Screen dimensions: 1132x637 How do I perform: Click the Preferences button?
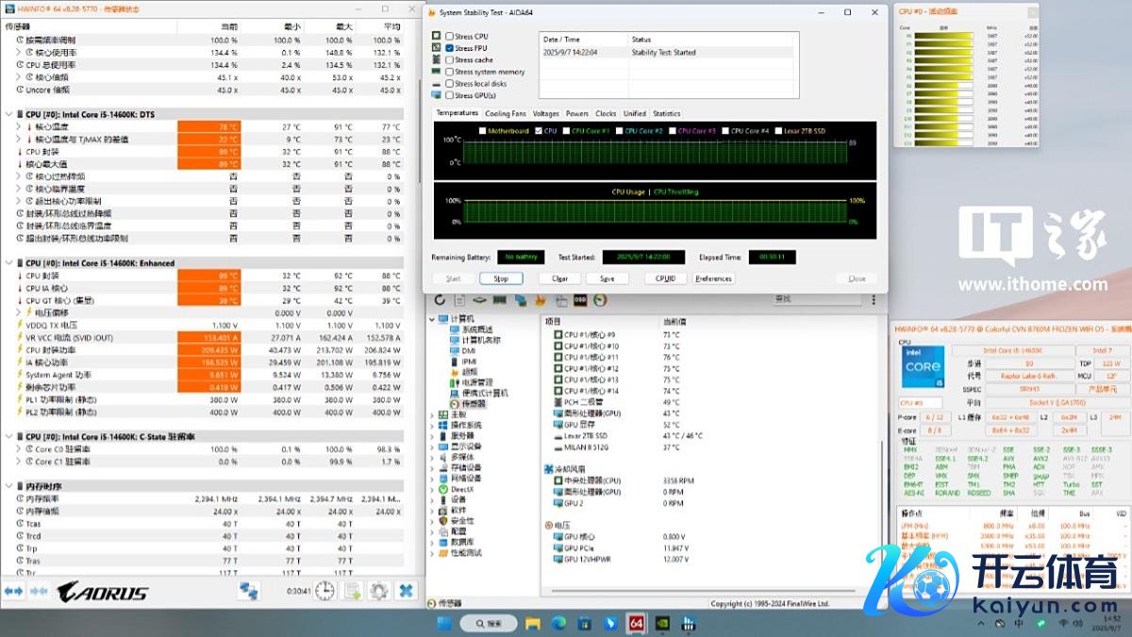[713, 279]
